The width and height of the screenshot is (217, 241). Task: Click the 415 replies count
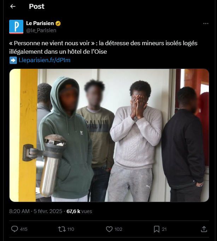(24, 229)
